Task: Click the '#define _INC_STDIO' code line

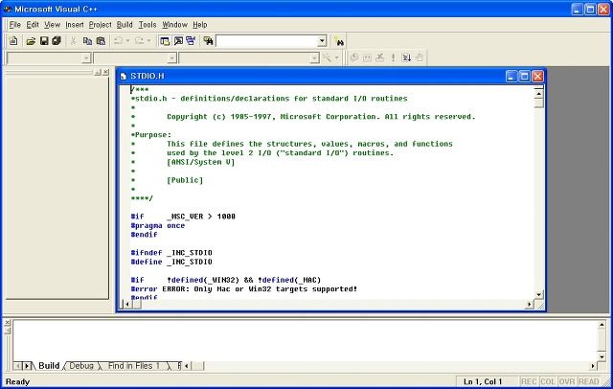Action: pos(171,262)
